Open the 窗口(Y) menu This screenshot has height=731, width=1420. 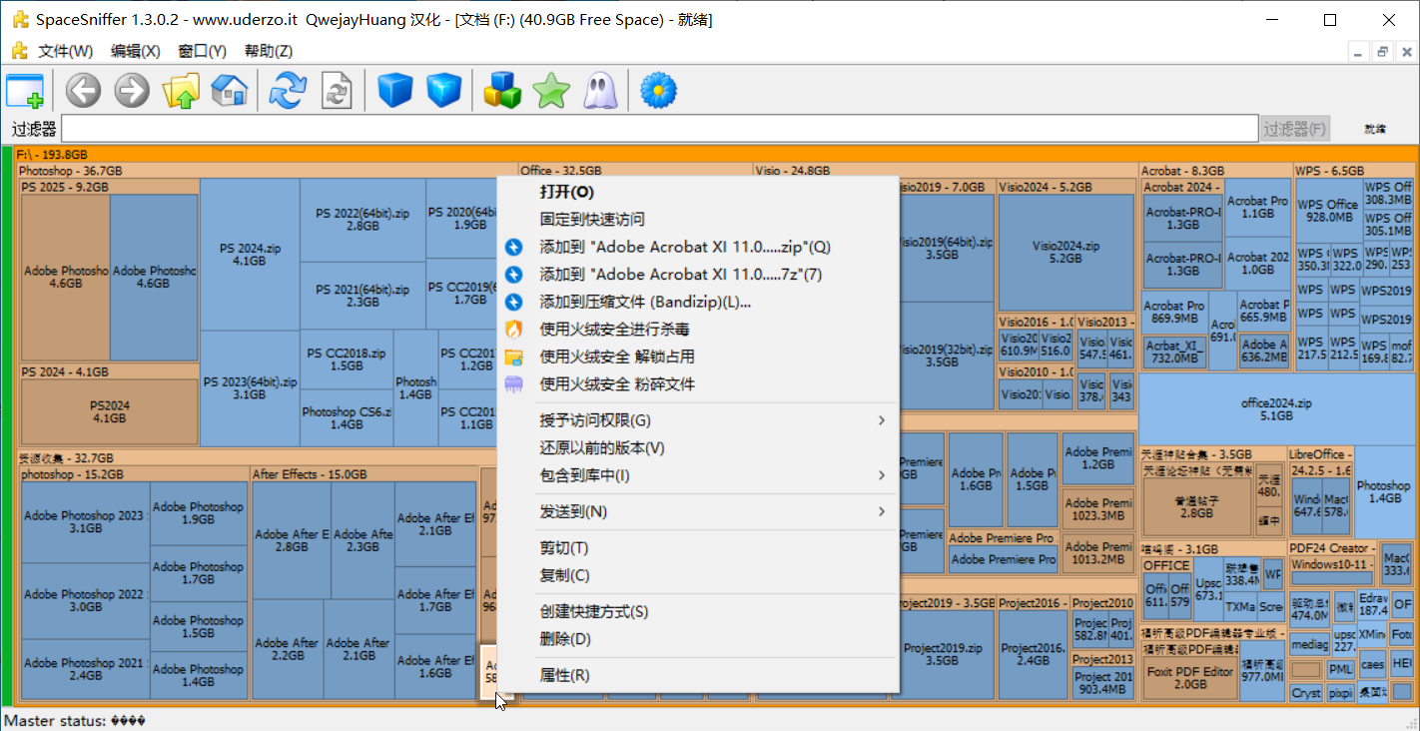[202, 51]
